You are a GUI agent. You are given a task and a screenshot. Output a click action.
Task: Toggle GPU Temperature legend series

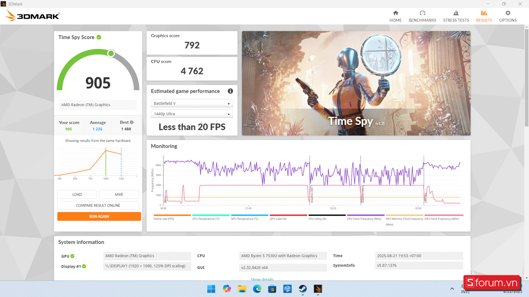[250, 217]
